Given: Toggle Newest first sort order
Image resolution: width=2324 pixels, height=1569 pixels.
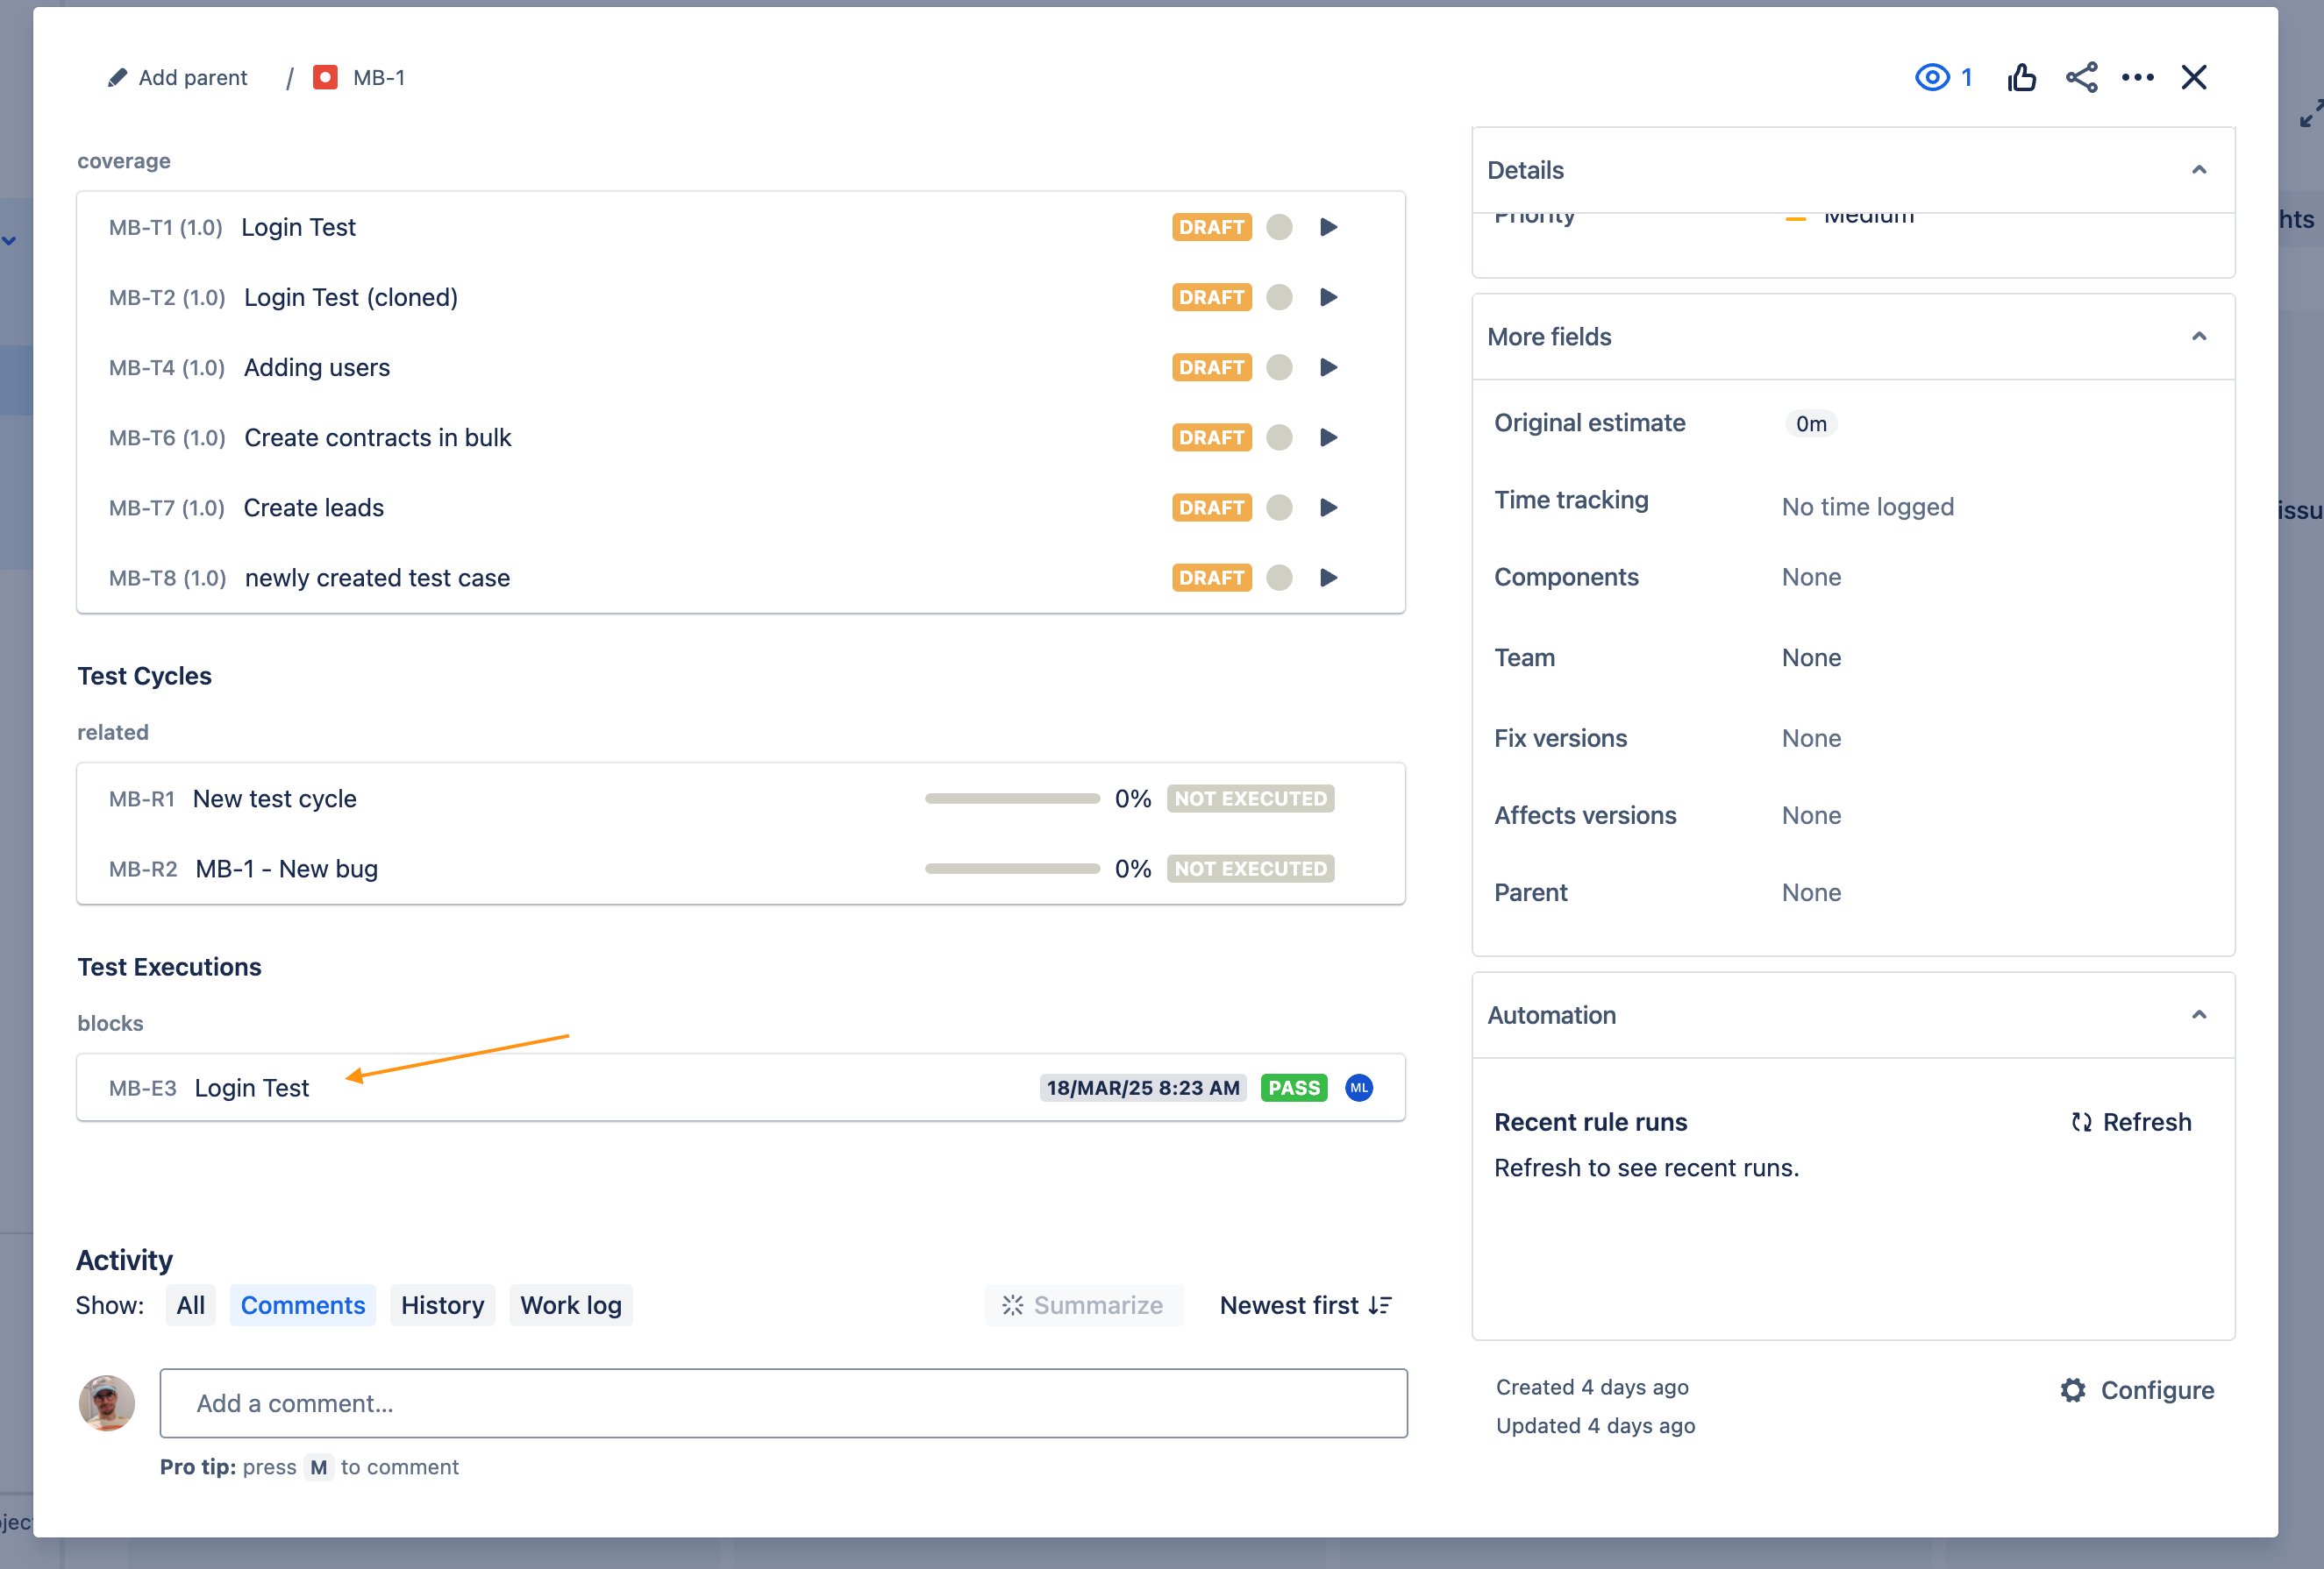Looking at the screenshot, I should (1305, 1305).
